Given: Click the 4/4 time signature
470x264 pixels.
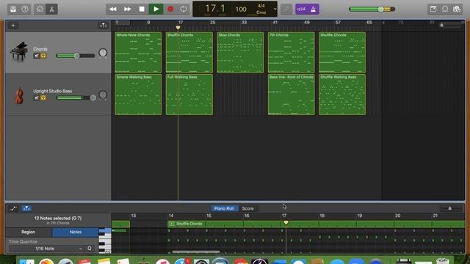Looking at the screenshot, I should 261,6.
